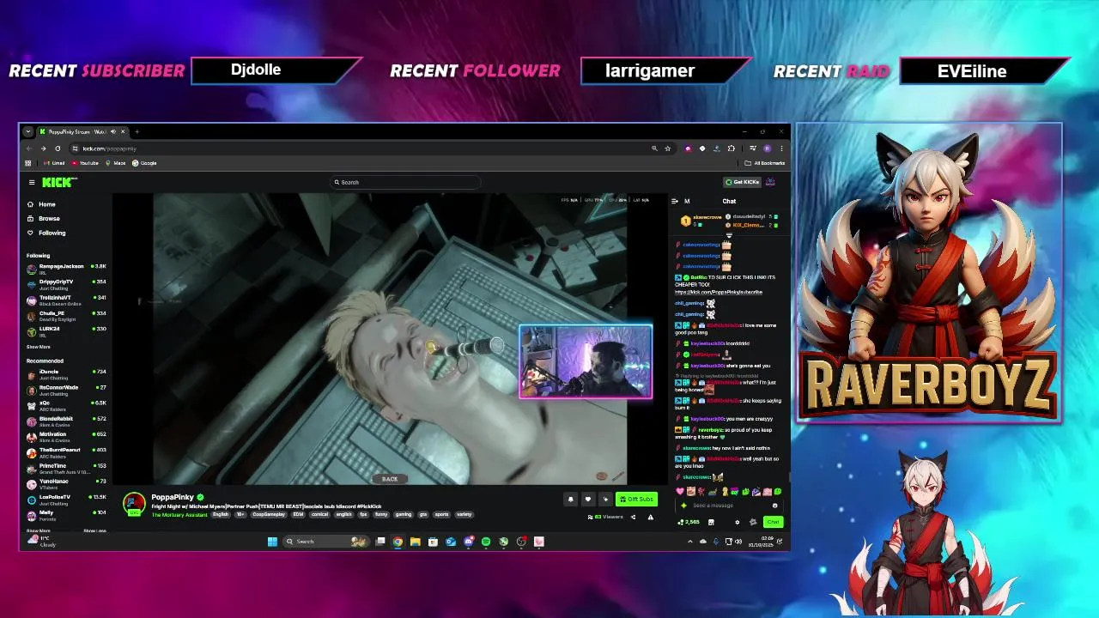This screenshot has width=1099, height=618.
Task: Share the stream via share icon
Action: pyautogui.click(x=634, y=517)
